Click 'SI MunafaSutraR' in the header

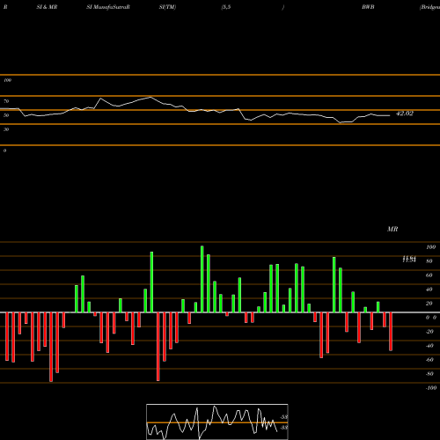108,7
